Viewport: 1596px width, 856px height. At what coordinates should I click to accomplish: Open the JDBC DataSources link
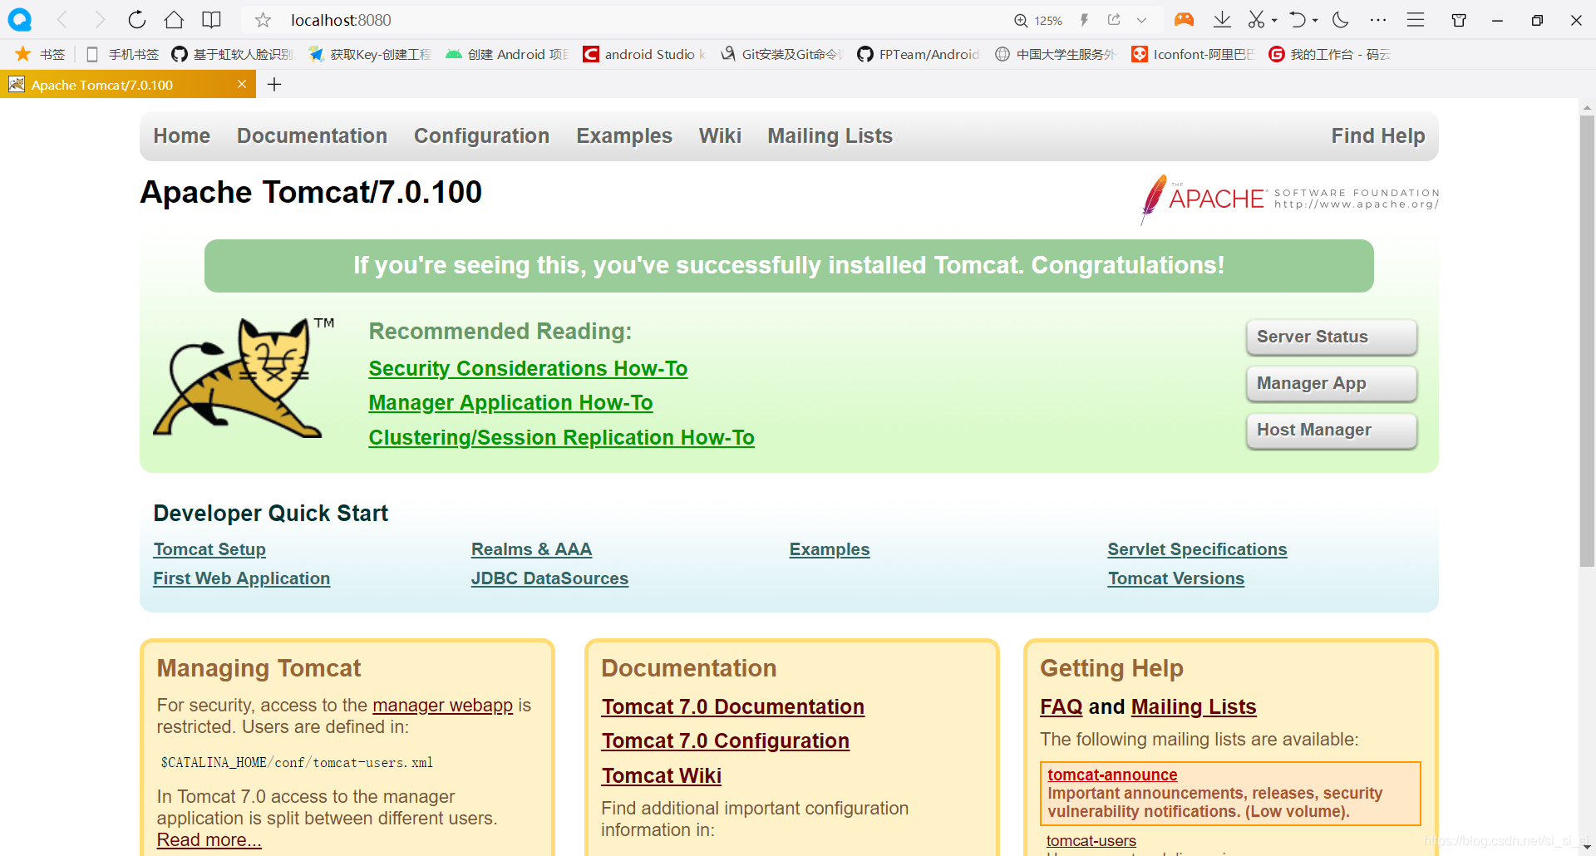point(549,578)
